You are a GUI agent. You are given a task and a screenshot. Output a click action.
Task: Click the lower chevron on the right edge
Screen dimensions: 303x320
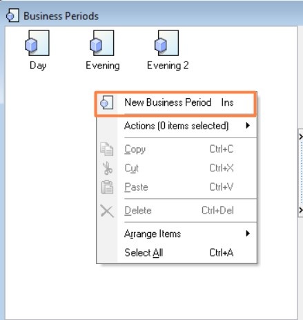tap(301, 210)
